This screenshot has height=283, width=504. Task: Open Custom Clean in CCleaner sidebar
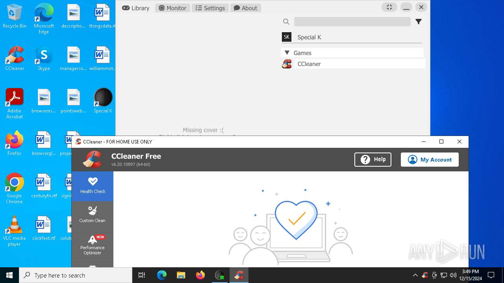pyautogui.click(x=93, y=215)
